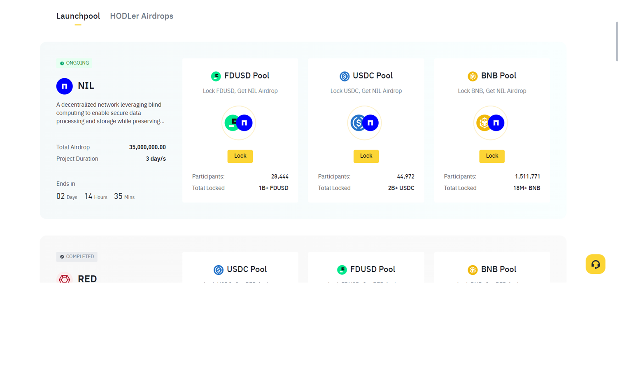The image size is (631, 367).
Task: Click the "Lock BNB, Get NIL Airdrop" subtitle
Action: 492,91
